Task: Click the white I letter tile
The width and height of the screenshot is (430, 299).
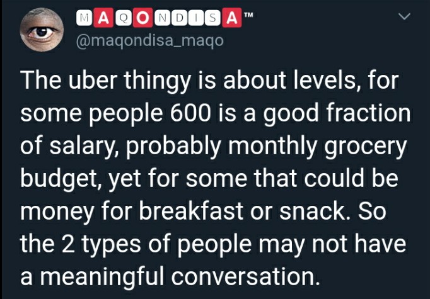Action: coord(196,18)
